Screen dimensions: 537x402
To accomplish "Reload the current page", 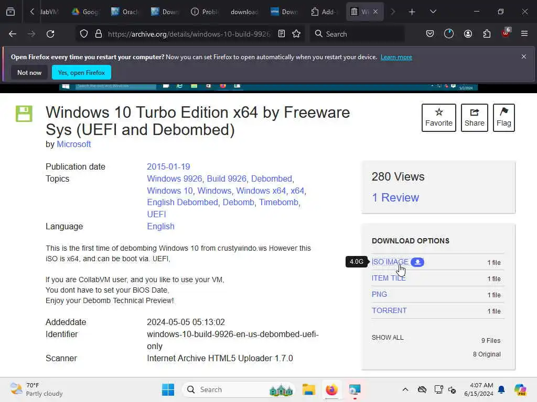I will (x=50, y=34).
